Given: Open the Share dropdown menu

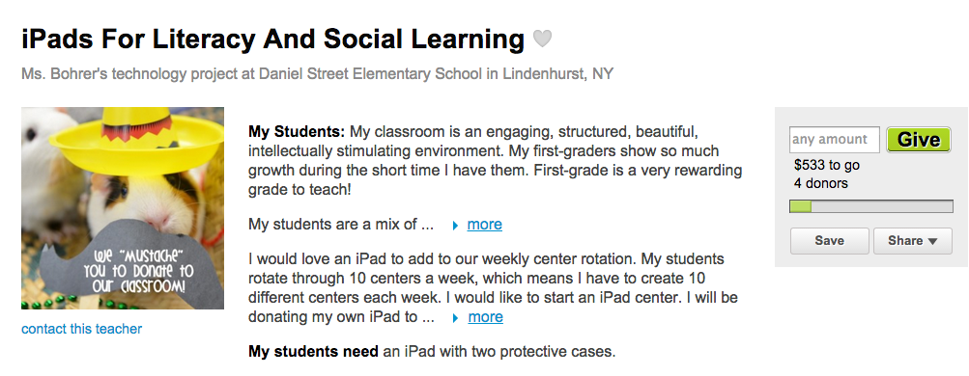Looking at the screenshot, I should coord(912,241).
